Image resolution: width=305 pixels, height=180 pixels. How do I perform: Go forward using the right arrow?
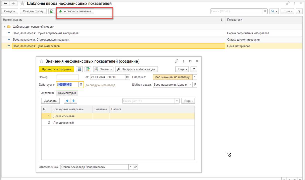click(x=13, y=3)
